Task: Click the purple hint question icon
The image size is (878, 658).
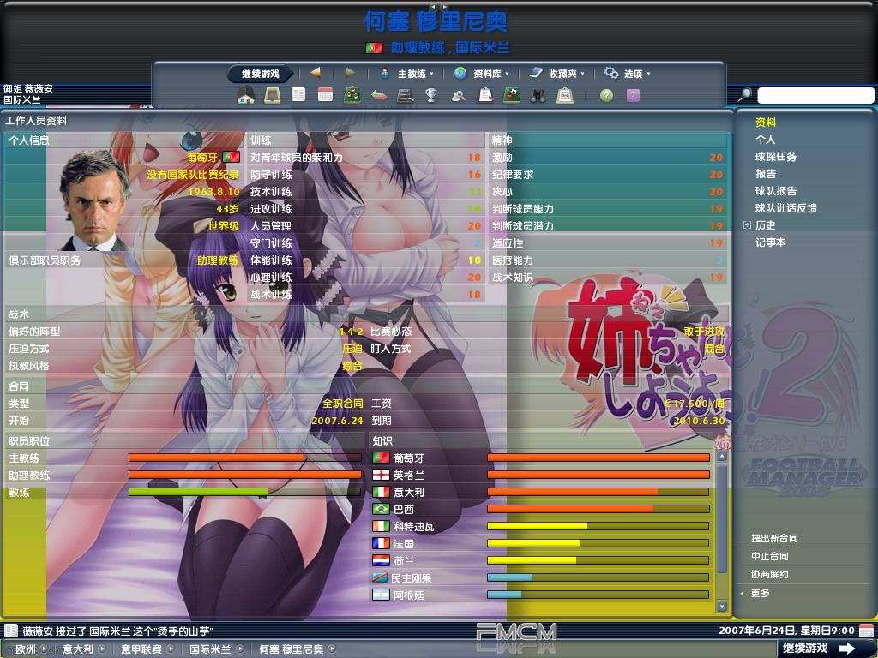Action: (x=633, y=96)
